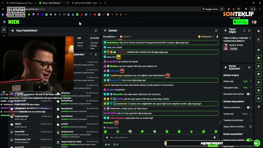263x148 pixels.
Task: Edit Yayın bilgisi with the pencil icon
Action: click(244, 31)
